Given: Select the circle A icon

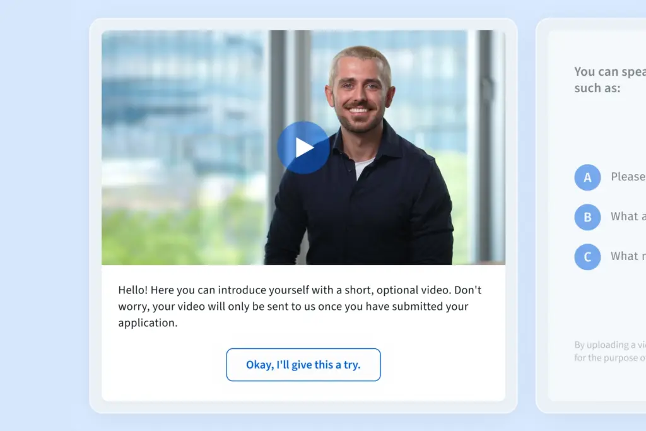Looking at the screenshot, I should point(587,177).
